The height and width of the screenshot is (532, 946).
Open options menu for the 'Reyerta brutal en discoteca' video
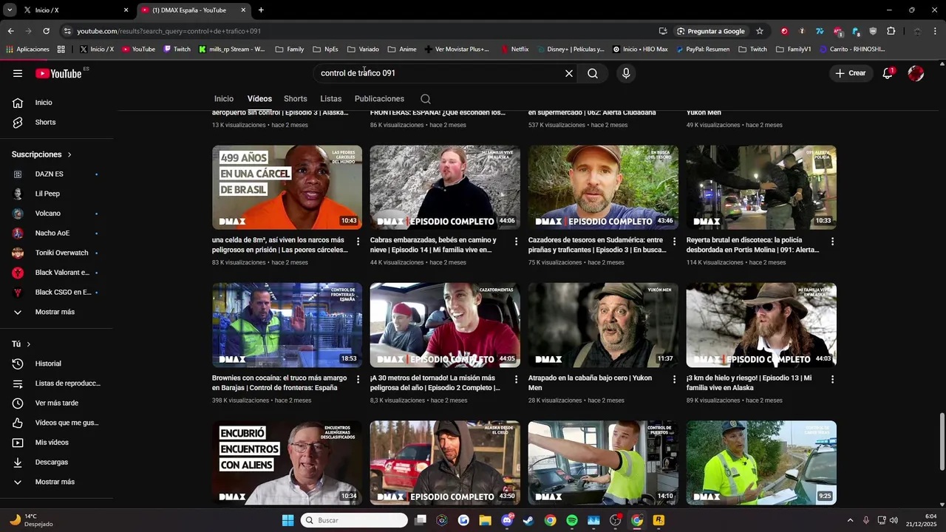pos(832,242)
